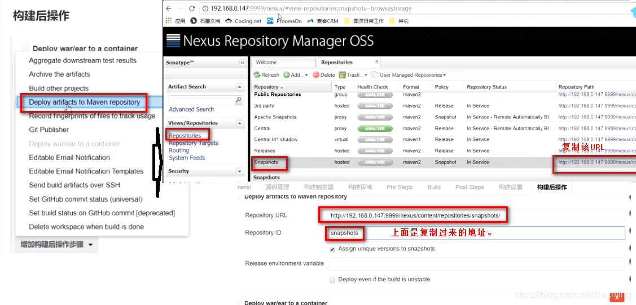Click Refresh in Nexus toolbar
Image resolution: width=636 pixels, height=305 pixels.
click(266, 75)
